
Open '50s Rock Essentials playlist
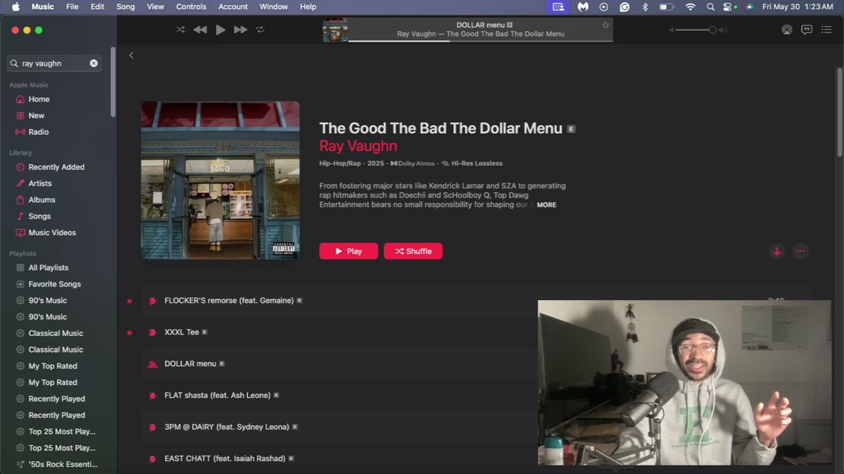point(63,464)
